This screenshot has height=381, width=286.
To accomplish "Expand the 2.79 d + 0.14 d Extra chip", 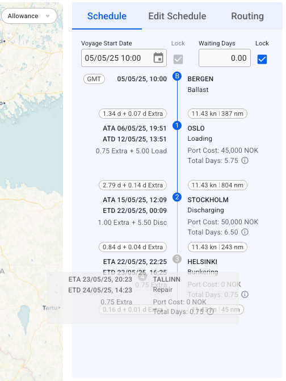I will [x=133, y=185].
